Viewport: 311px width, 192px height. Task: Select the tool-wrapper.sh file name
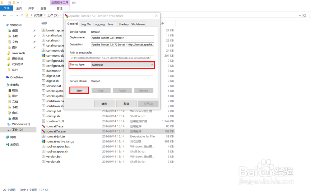[57, 152]
